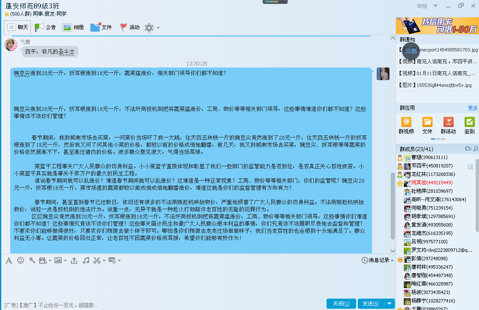Open 群视频 group video app

406,126
